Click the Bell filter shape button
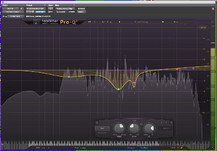This screenshot has width=217, height=151. (x=102, y=128)
